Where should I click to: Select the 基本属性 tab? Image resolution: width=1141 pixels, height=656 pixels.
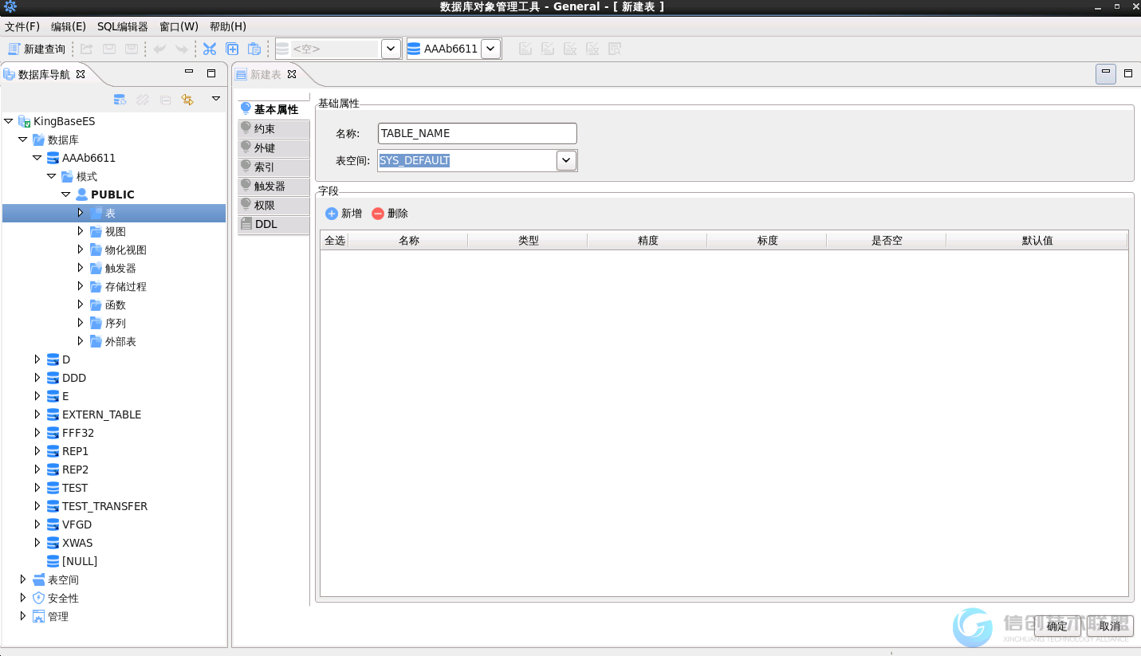click(x=273, y=109)
